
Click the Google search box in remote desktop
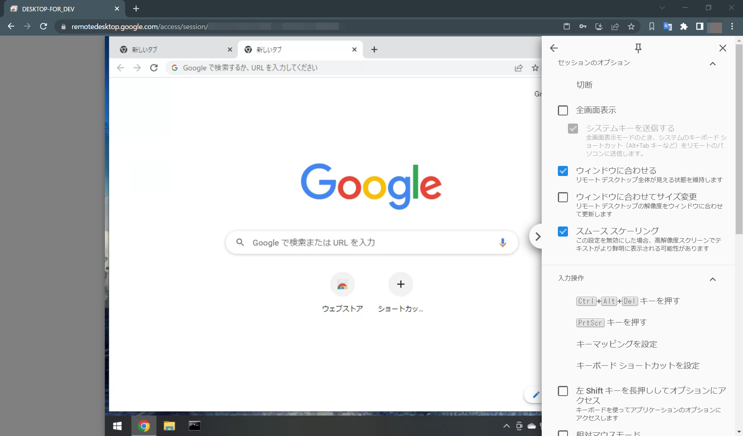click(x=371, y=243)
